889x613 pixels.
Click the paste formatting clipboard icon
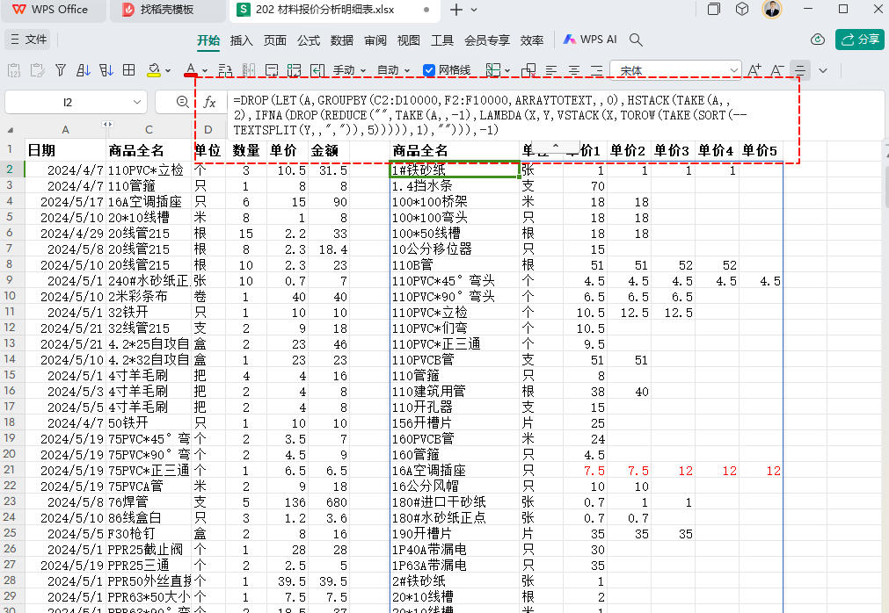(38, 70)
